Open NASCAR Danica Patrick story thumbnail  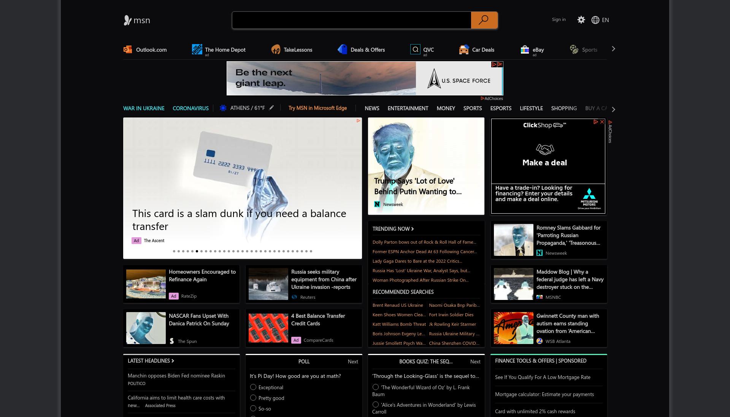(146, 328)
